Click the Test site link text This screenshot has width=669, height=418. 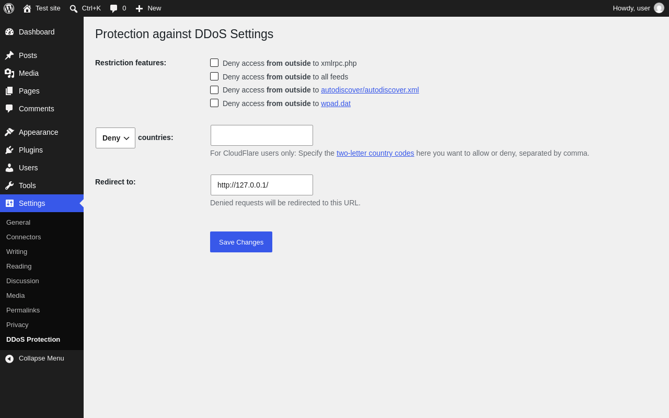click(x=48, y=8)
